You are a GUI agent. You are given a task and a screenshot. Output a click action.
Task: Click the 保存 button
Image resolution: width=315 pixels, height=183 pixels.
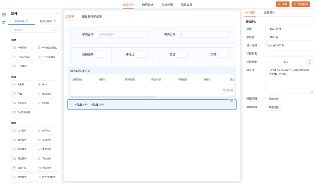click(283, 4)
